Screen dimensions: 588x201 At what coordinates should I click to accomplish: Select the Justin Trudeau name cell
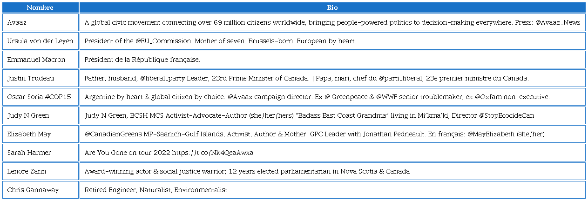click(x=40, y=78)
